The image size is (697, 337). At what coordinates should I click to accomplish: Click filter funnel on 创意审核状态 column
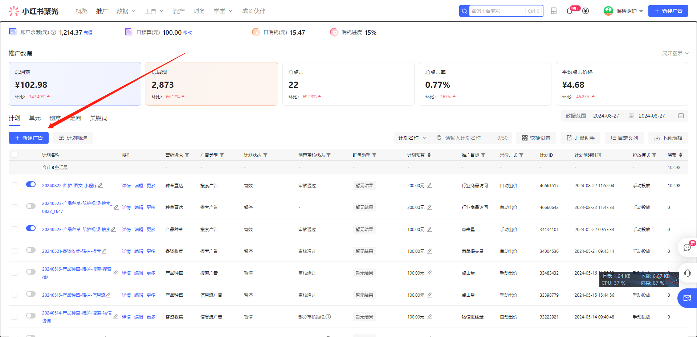(x=329, y=155)
